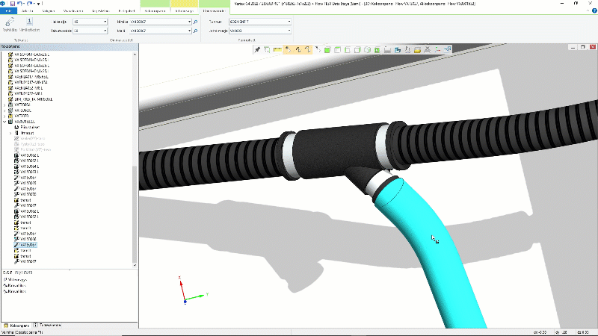598x336 pixels.
Task: Click the yellow ruler measure icon
Action: [x=277, y=49]
